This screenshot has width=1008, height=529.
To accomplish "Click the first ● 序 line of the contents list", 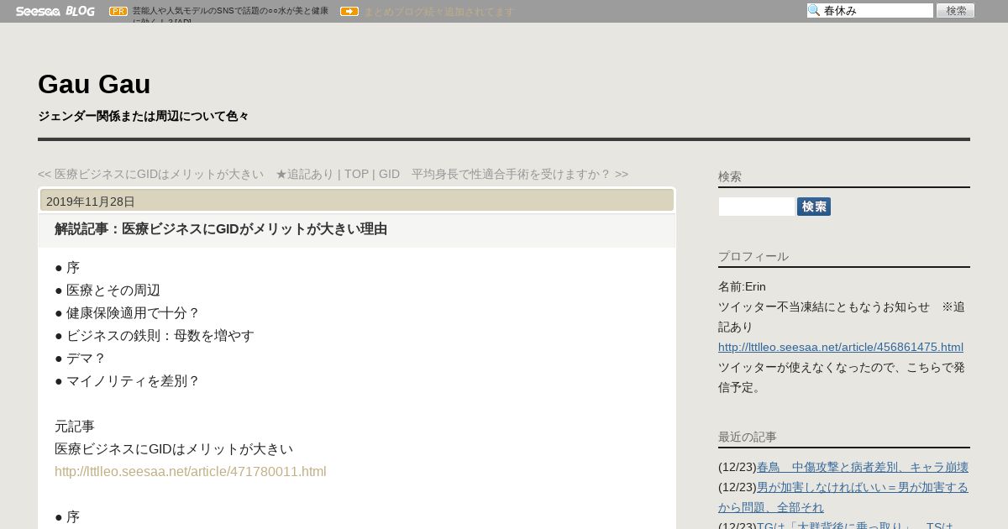I will 67,267.
